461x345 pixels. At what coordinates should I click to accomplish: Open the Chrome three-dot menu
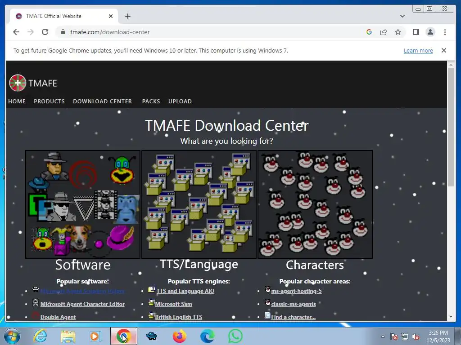pyautogui.click(x=445, y=32)
